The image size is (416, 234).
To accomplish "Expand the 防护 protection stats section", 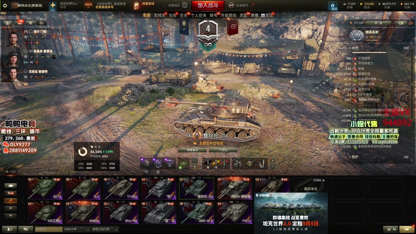I will pos(355,157).
